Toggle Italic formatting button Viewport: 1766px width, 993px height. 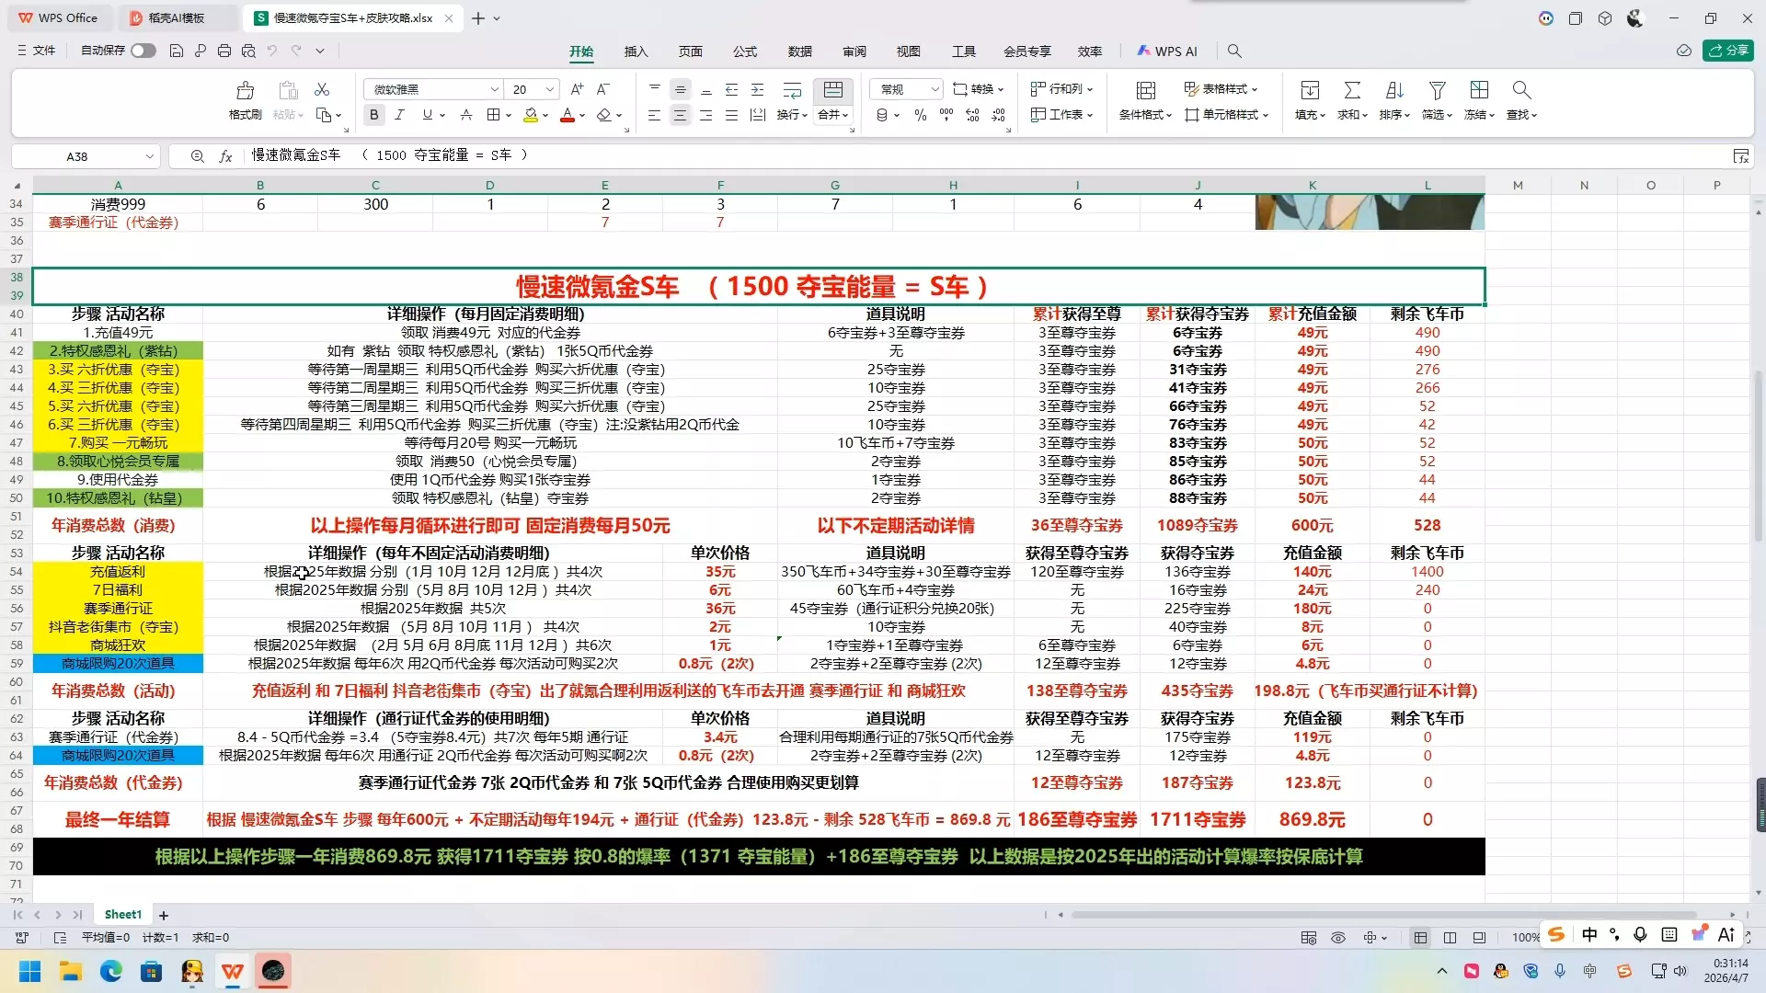(399, 115)
